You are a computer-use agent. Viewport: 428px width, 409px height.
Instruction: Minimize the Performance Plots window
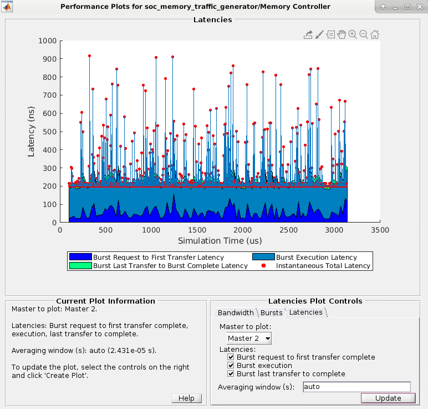(x=395, y=7)
